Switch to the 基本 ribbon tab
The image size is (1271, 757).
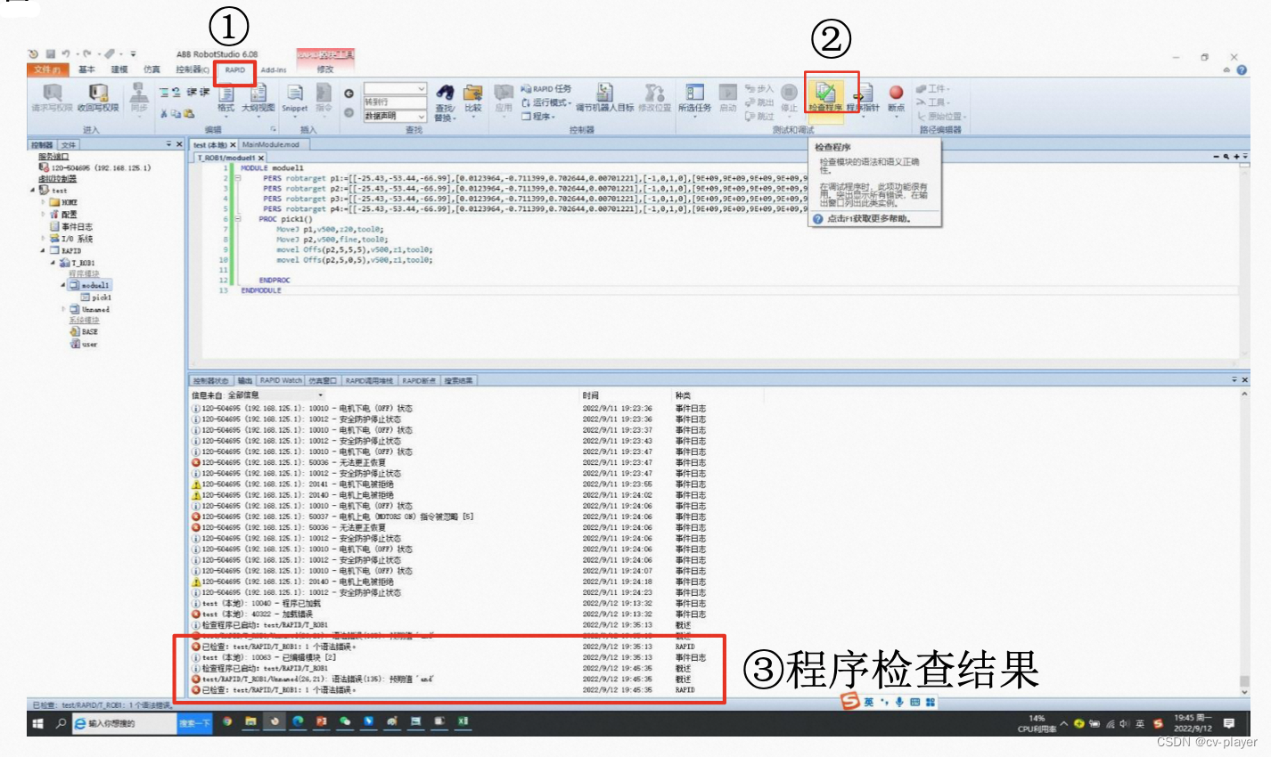pyautogui.click(x=86, y=69)
